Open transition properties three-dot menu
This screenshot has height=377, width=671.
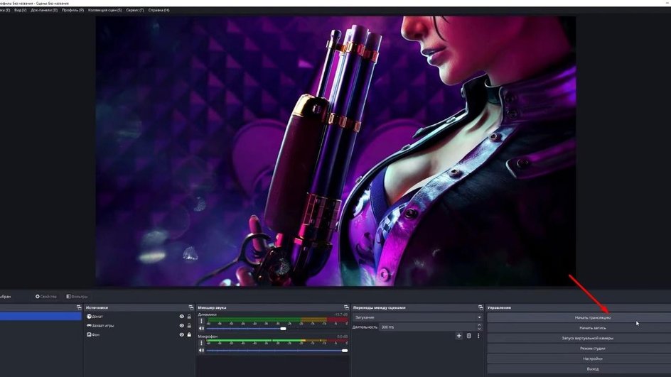pyautogui.click(x=478, y=336)
